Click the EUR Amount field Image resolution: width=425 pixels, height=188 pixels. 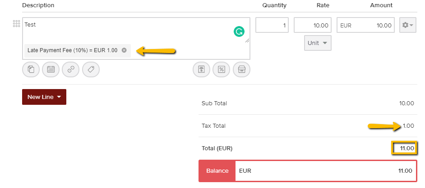pos(366,25)
